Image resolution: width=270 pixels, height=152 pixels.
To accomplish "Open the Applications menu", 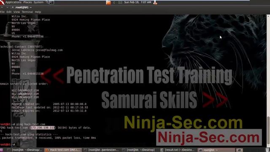I will point(13,2).
